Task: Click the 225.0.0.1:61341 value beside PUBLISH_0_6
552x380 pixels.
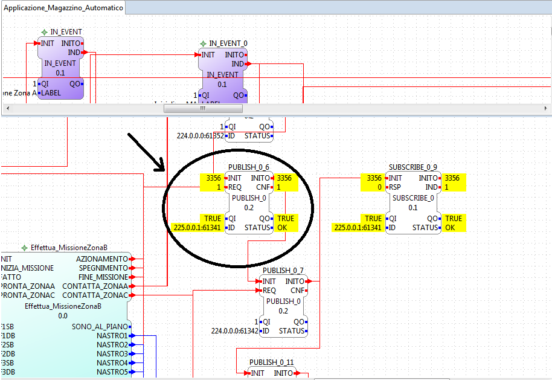Action: pyautogui.click(x=197, y=228)
